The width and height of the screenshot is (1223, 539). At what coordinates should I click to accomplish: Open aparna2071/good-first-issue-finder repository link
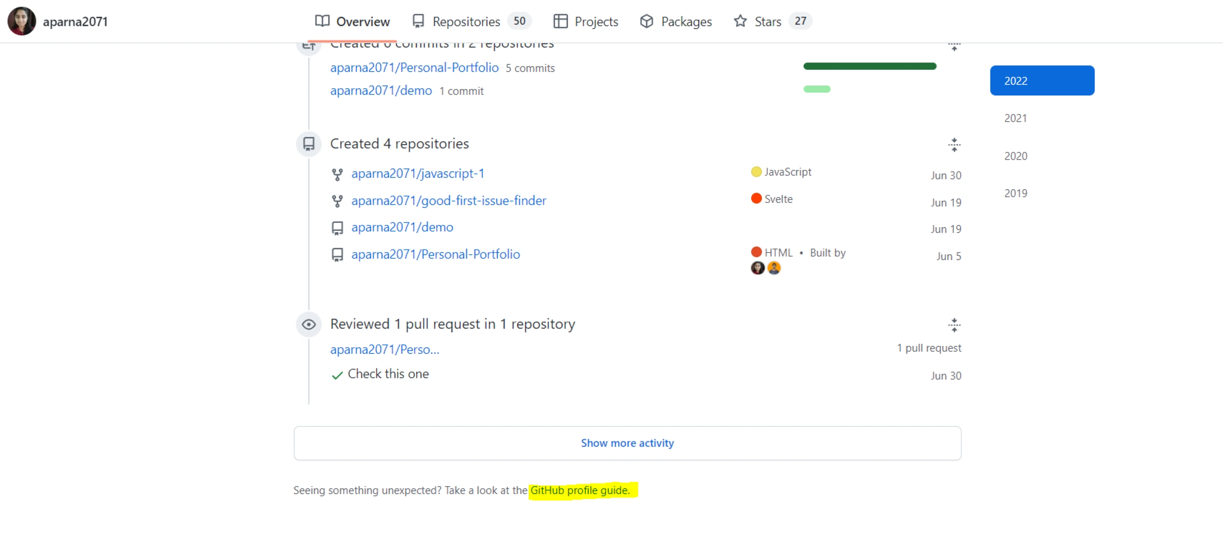(449, 201)
